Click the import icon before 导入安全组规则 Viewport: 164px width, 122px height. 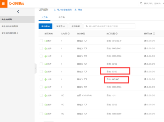(55, 10)
